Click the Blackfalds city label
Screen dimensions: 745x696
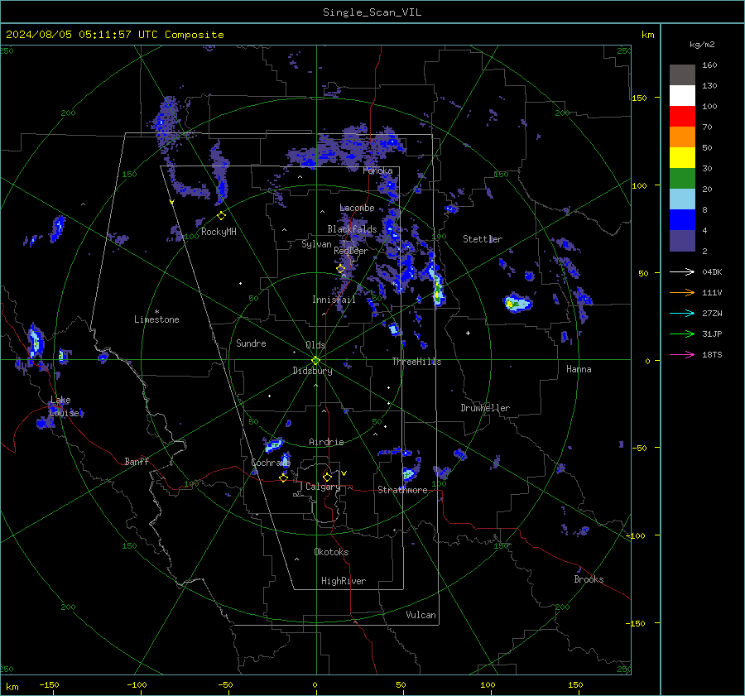click(x=352, y=229)
